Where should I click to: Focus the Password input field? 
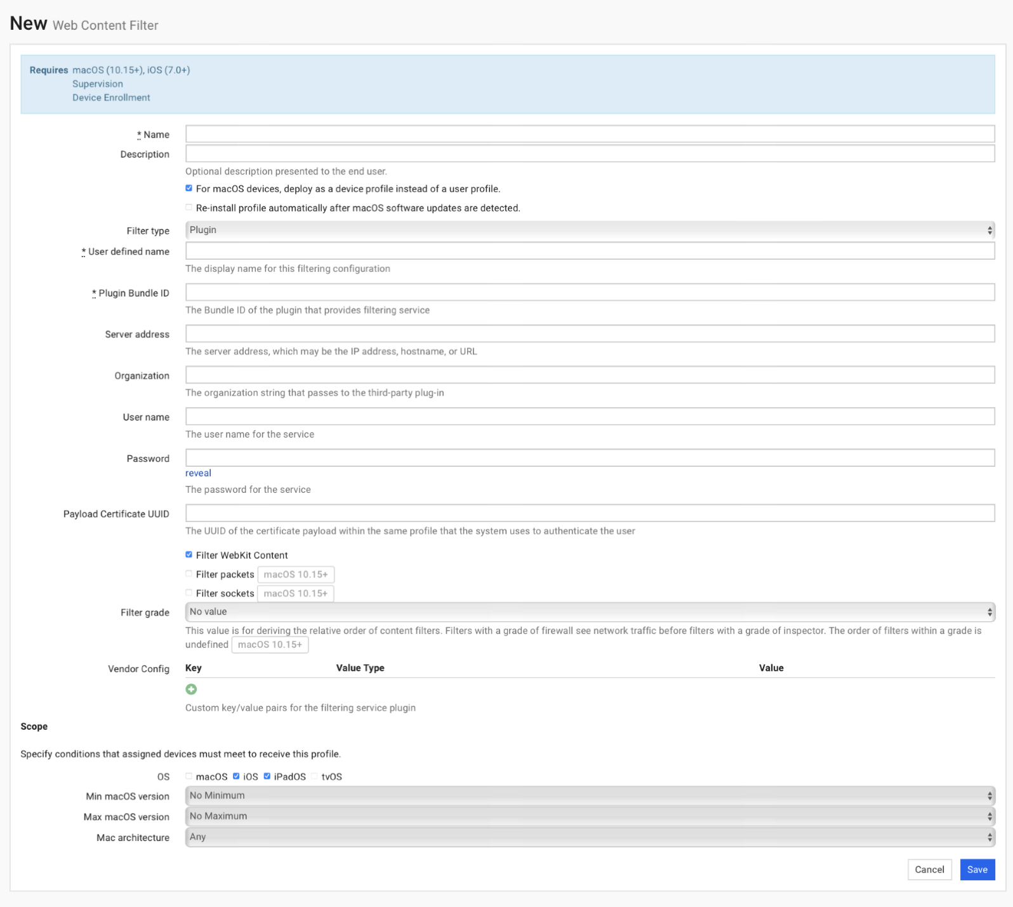[590, 458]
